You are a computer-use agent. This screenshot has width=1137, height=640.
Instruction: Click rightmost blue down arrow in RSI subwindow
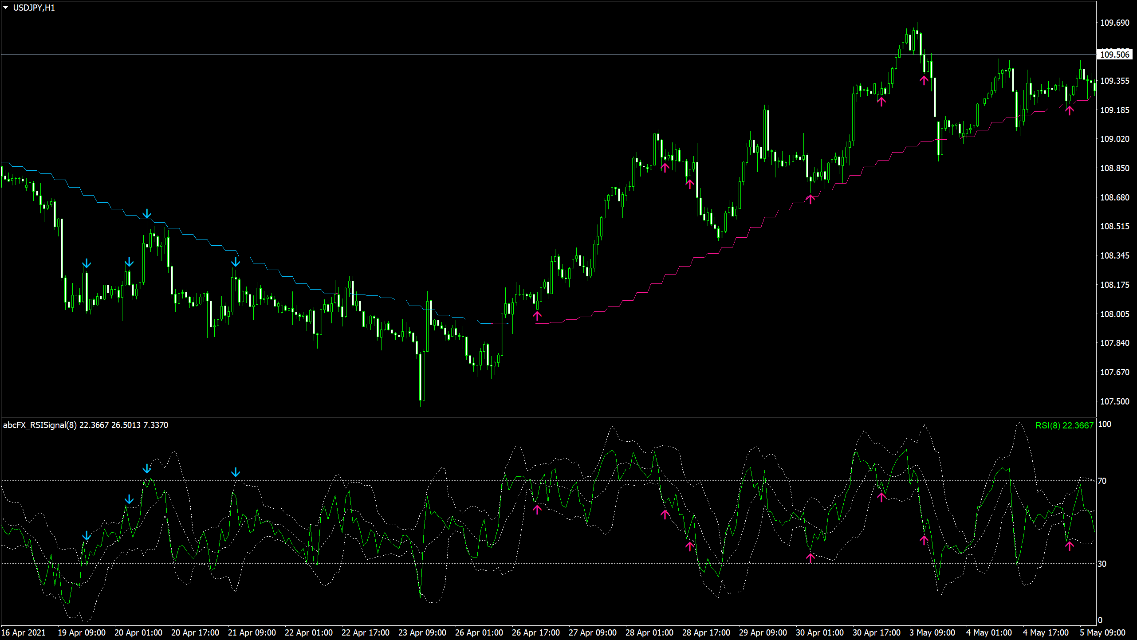click(x=236, y=472)
